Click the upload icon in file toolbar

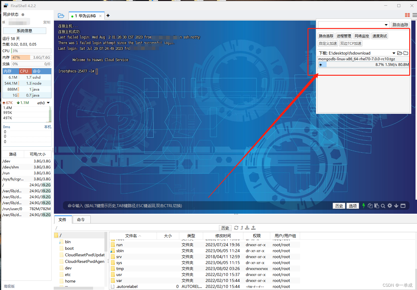[x=253, y=228]
